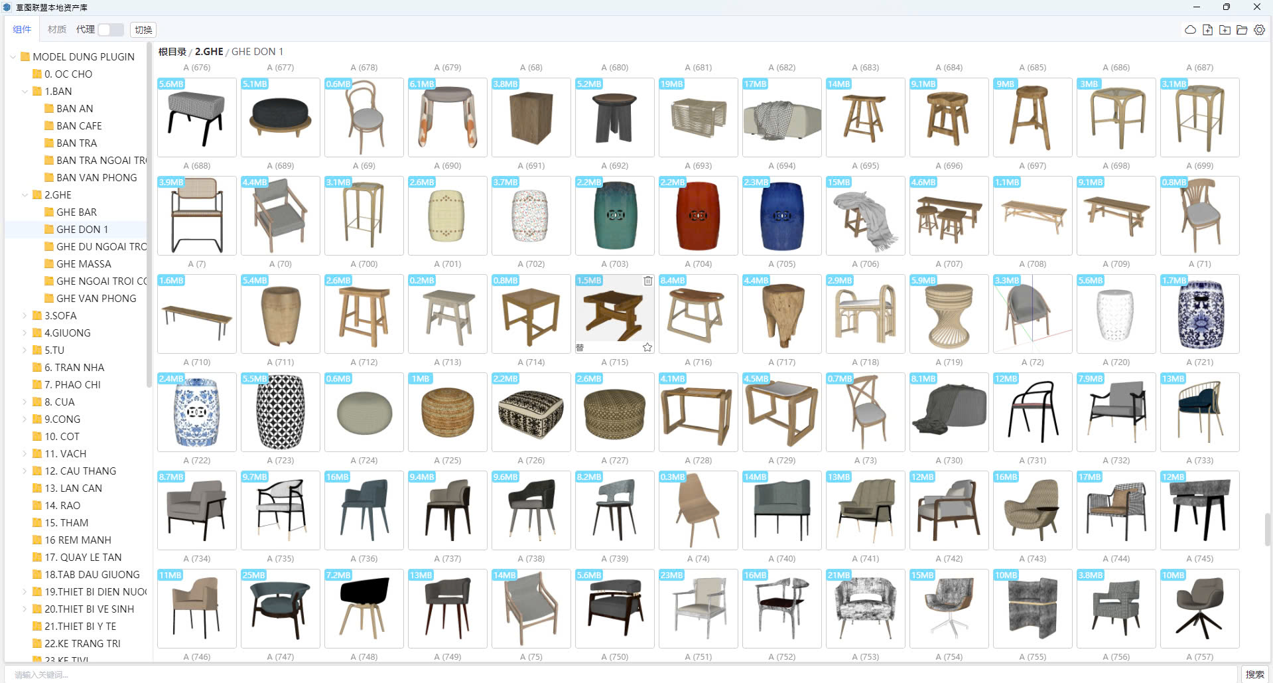Favorite model A (703) with star icon
Image resolution: width=1273 pixels, height=683 pixels.
click(647, 347)
